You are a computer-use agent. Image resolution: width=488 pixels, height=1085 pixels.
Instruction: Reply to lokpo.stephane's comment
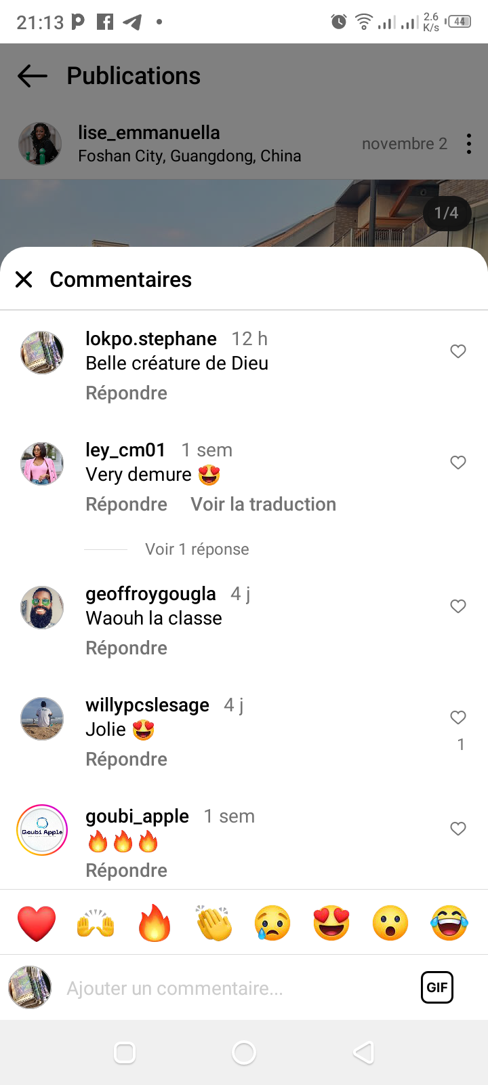[x=126, y=393]
